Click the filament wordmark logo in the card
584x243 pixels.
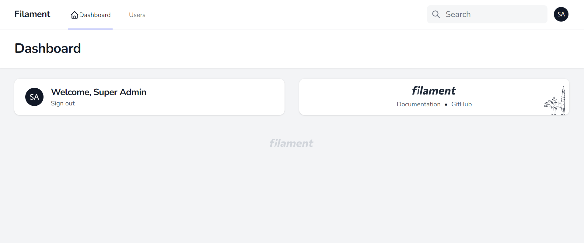click(433, 91)
